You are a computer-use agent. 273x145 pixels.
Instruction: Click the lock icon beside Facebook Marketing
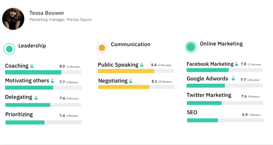tap(236, 64)
